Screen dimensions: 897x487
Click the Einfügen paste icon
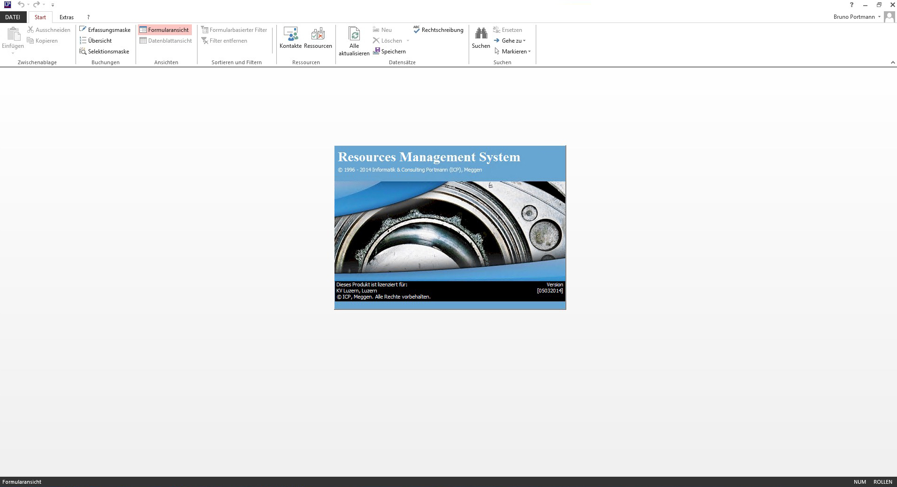(x=14, y=34)
